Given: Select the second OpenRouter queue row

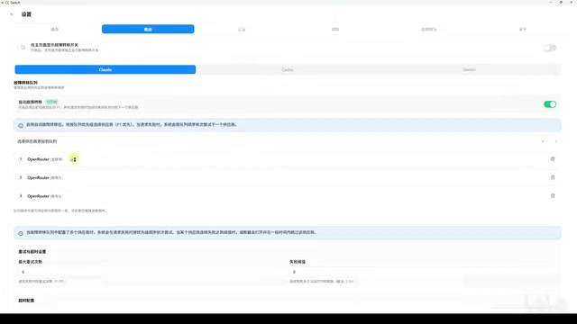Looking at the screenshot, I should [287, 177].
